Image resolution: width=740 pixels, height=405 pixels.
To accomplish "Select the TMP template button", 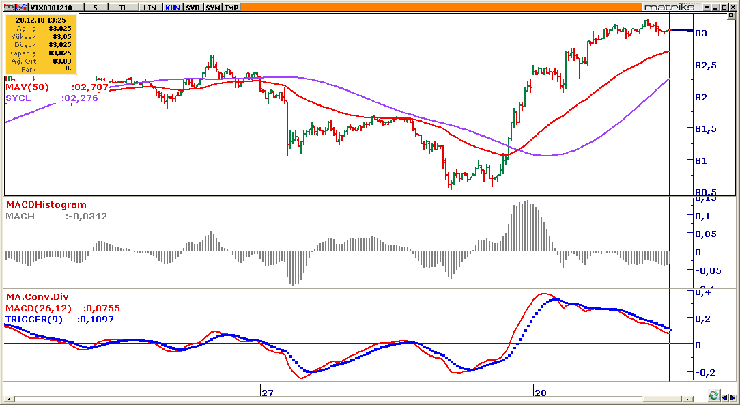I will pos(231,7).
